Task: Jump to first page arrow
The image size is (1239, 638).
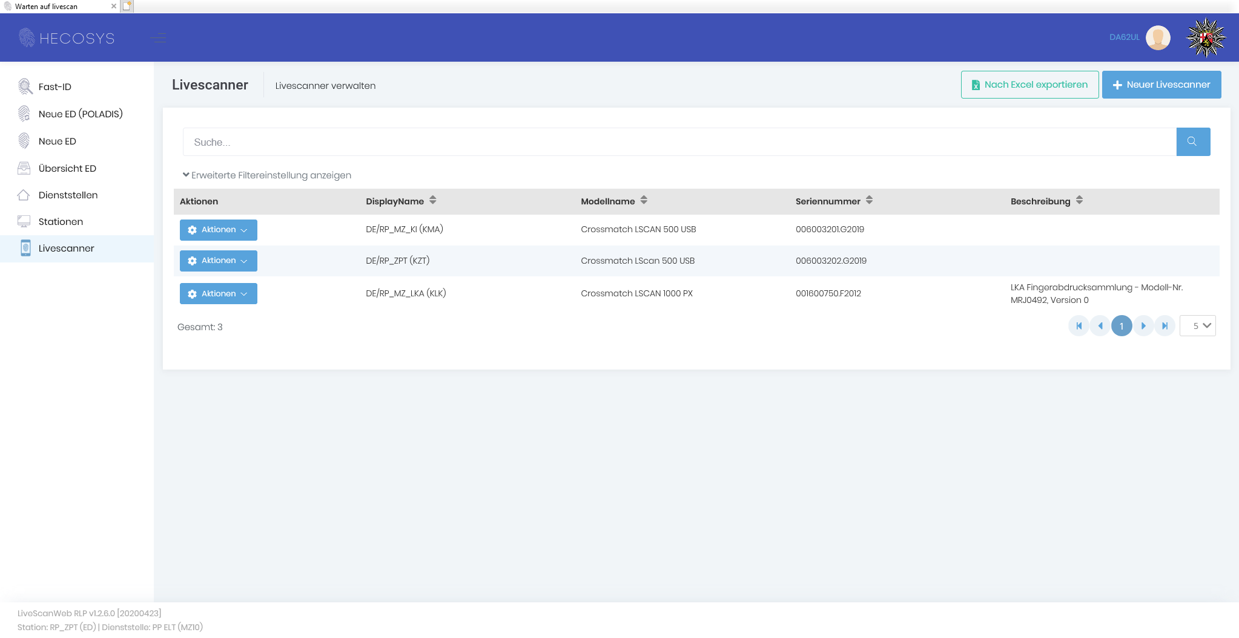Action: coord(1079,326)
